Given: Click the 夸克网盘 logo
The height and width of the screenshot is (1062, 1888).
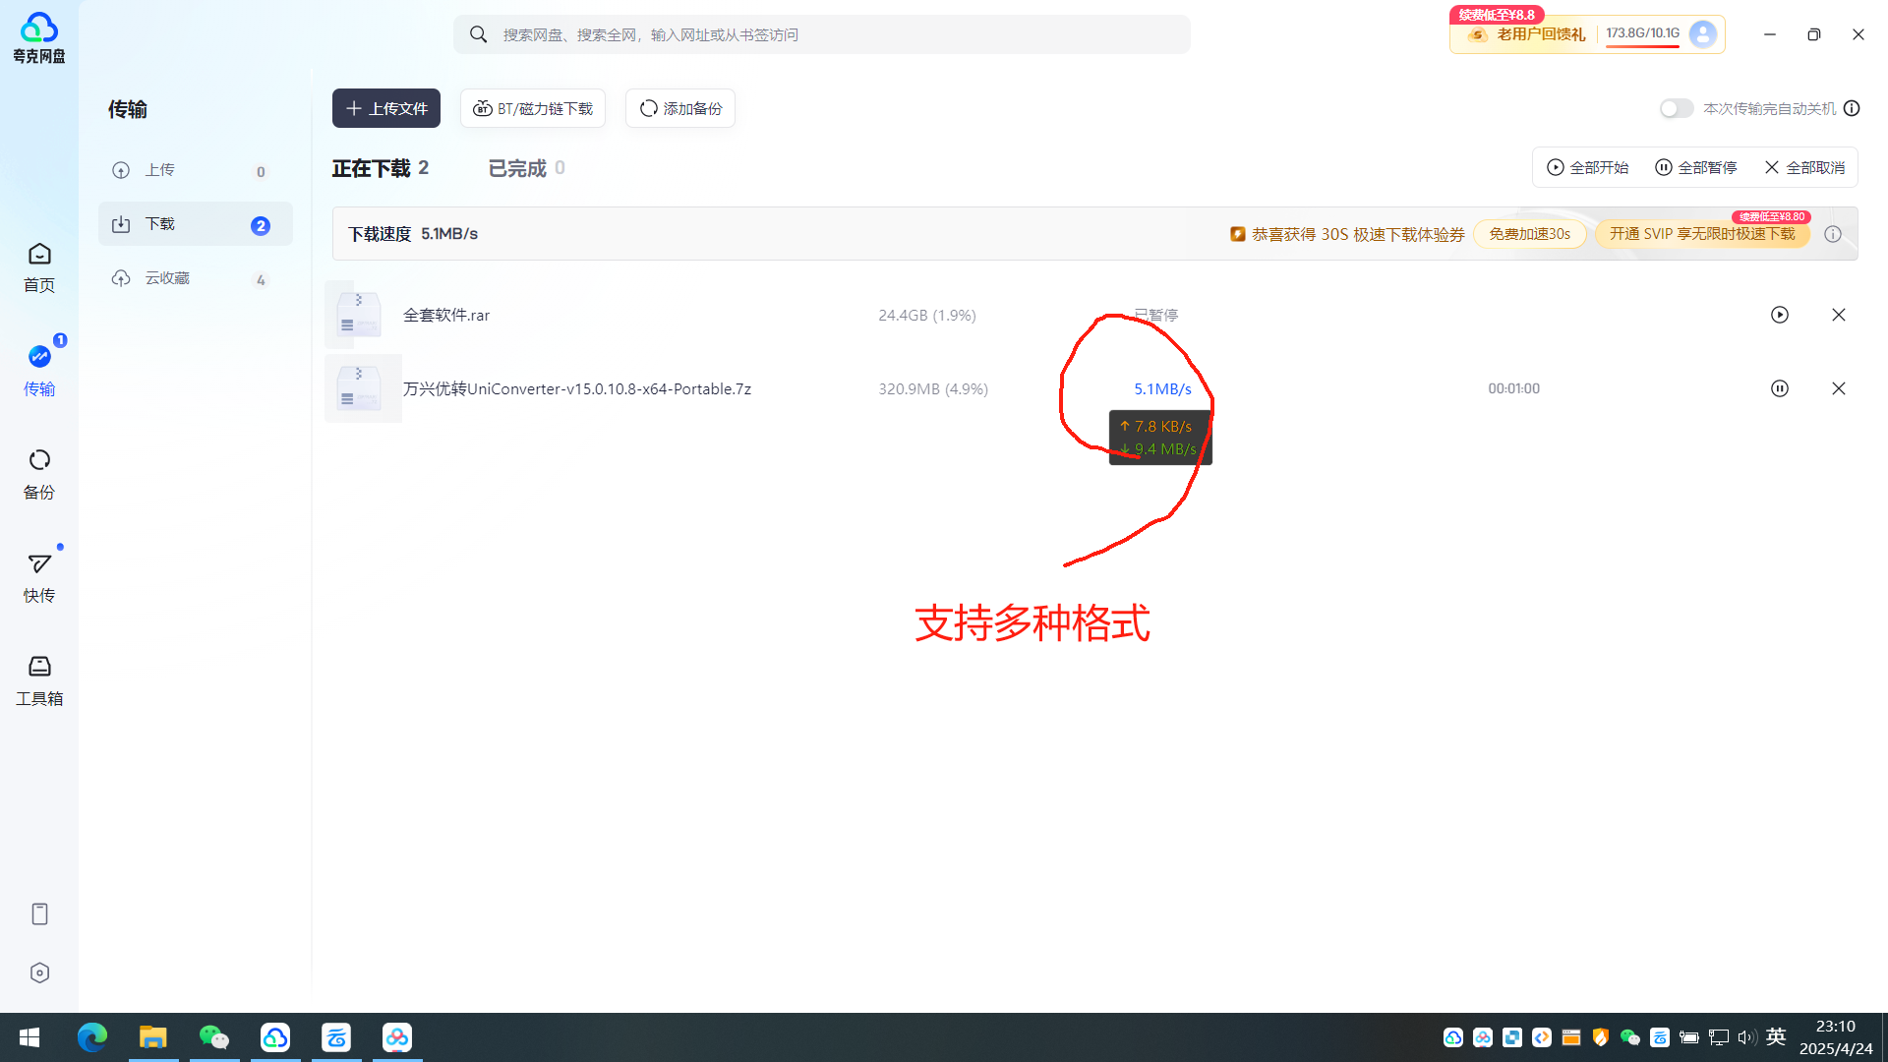Looking at the screenshot, I should click(x=39, y=37).
